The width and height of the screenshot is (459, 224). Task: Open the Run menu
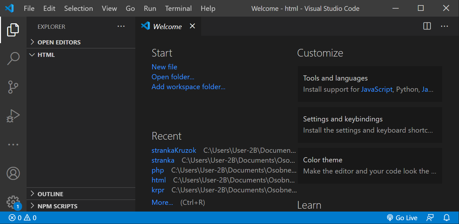pyautogui.click(x=150, y=8)
